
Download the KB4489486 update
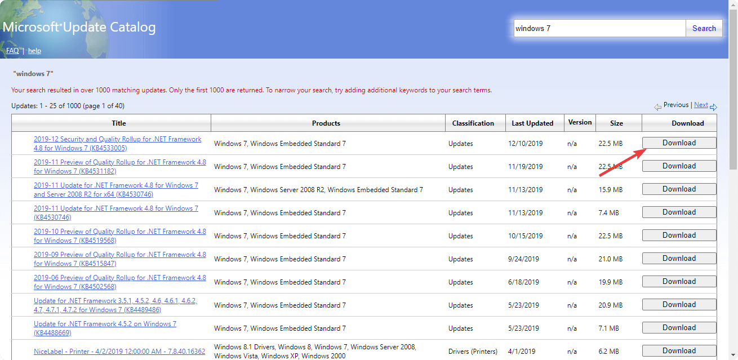pyautogui.click(x=679, y=305)
